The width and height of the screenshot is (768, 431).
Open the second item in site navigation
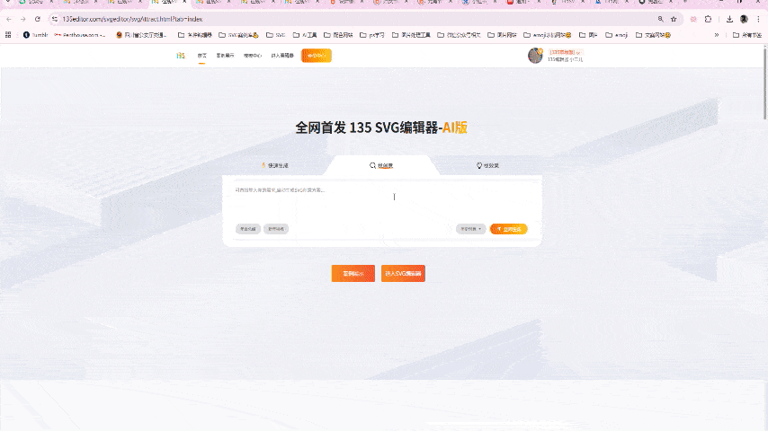point(226,56)
